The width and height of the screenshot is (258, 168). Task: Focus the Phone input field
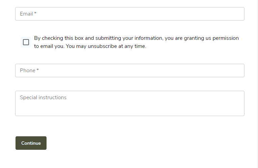130,71
